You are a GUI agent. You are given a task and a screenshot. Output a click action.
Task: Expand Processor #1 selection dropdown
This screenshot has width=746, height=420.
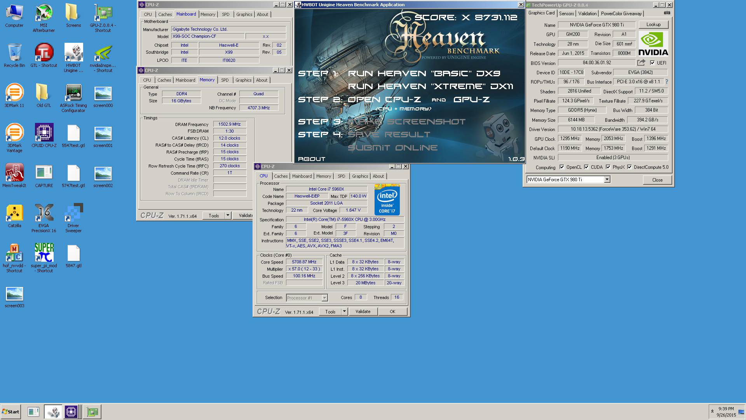(324, 298)
